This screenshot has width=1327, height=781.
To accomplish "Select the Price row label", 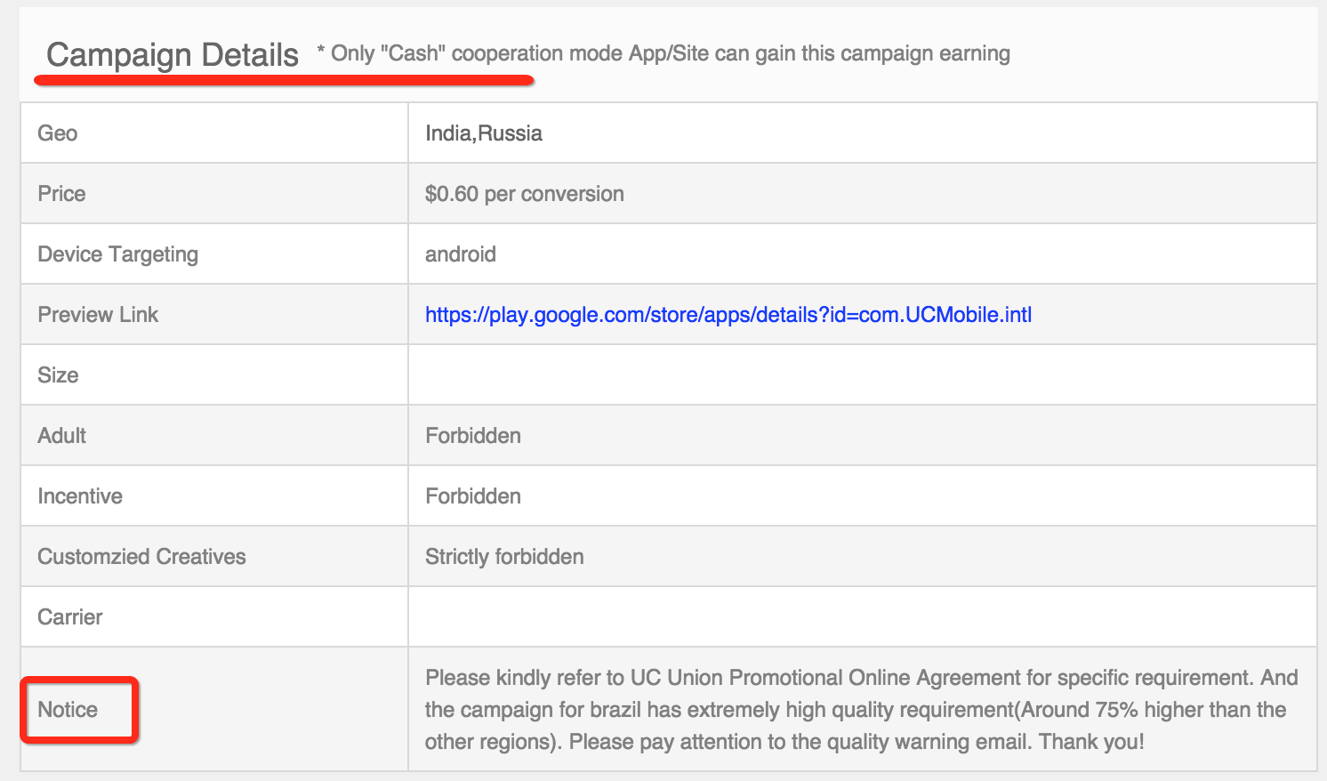I will point(61,194).
